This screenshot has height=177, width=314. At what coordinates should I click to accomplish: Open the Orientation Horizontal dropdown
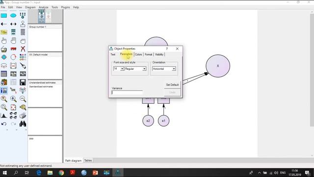174,69
